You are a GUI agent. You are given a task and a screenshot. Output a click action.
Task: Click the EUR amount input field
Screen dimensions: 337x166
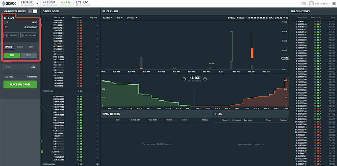[20, 67]
